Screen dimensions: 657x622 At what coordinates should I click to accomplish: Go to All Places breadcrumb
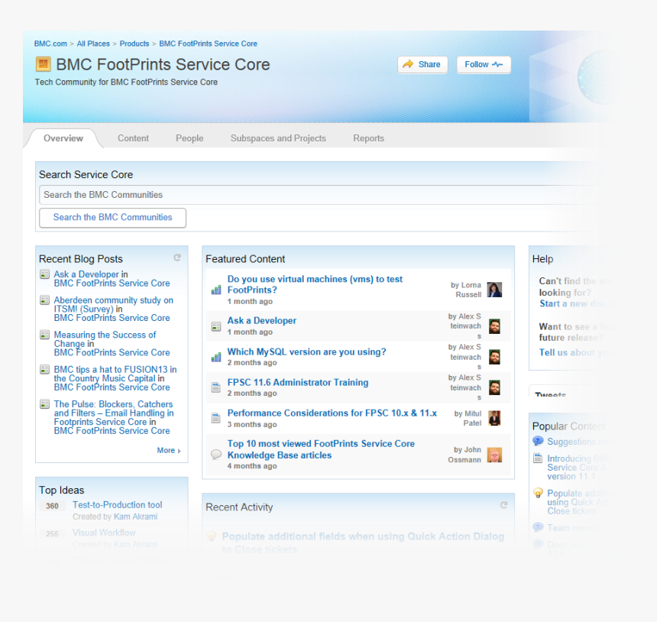pos(93,44)
